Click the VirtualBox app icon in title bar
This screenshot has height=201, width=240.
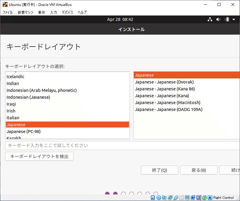point(5,4)
